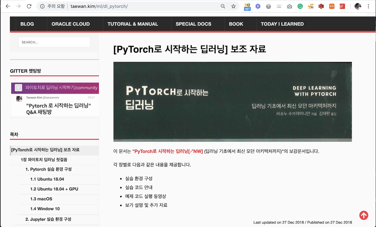Jump to section 1.3 macOS
The width and height of the screenshot is (376, 227).
[x=41, y=199]
